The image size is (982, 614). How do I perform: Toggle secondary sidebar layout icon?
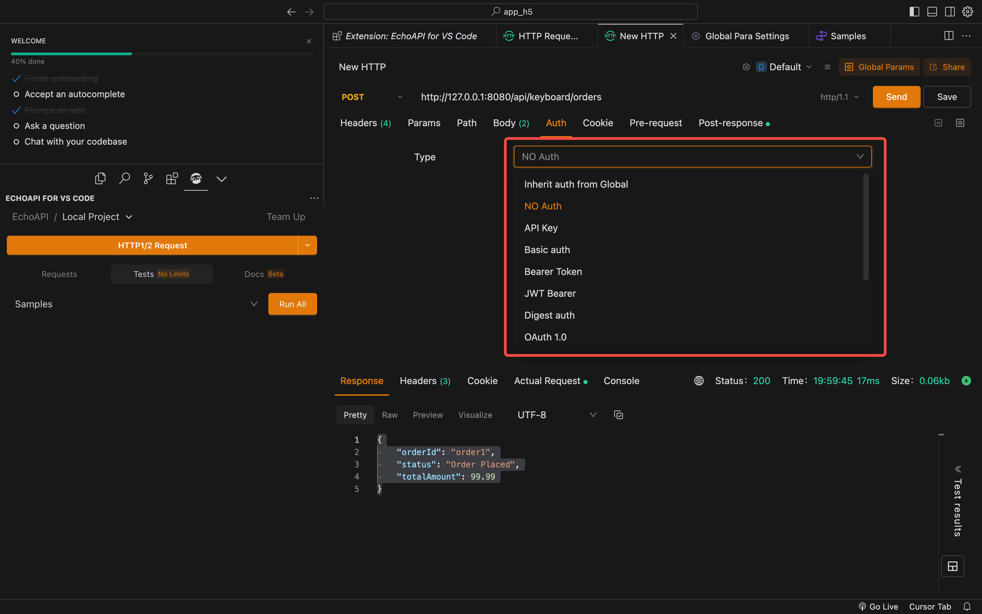pyautogui.click(x=950, y=12)
